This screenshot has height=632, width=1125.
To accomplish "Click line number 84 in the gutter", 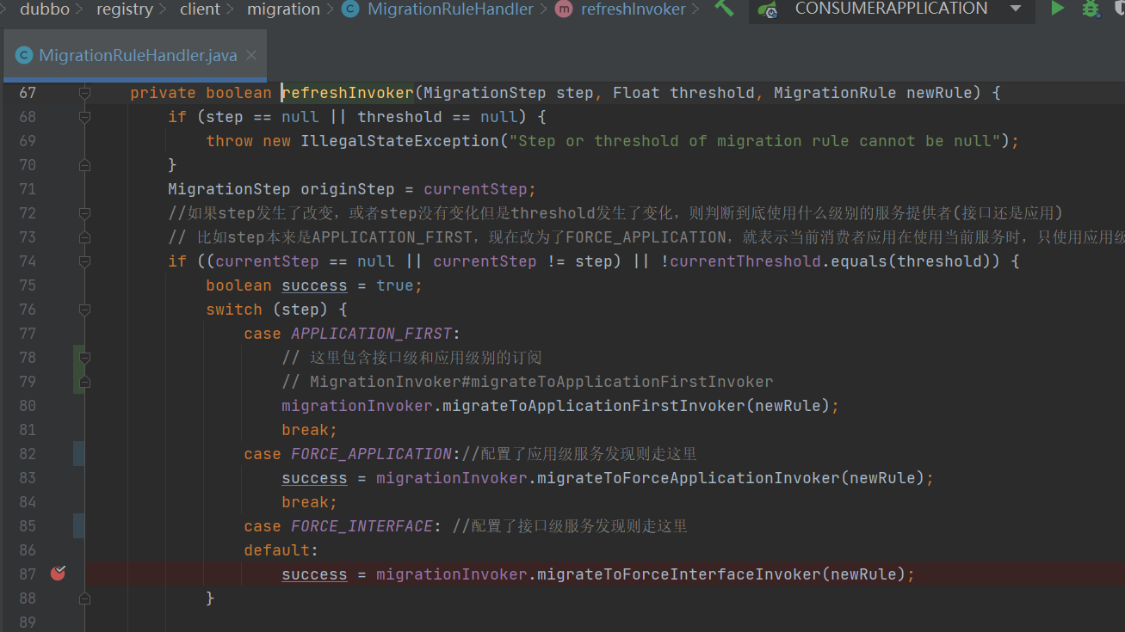I will click(x=28, y=501).
